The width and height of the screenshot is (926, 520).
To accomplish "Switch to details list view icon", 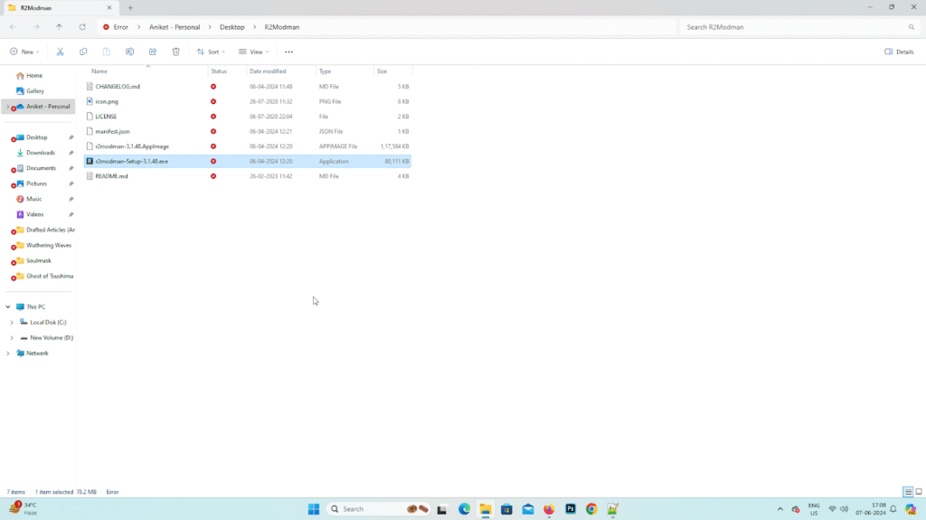I will tap(908, 492).
